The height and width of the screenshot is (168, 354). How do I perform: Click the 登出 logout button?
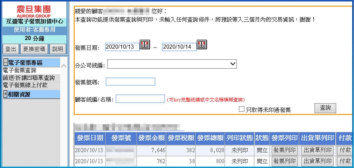coord(11,49)
